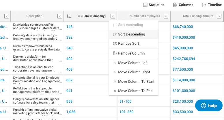
Task: Click the Remove Sort icon in menu
Action: tap(115, 44)
